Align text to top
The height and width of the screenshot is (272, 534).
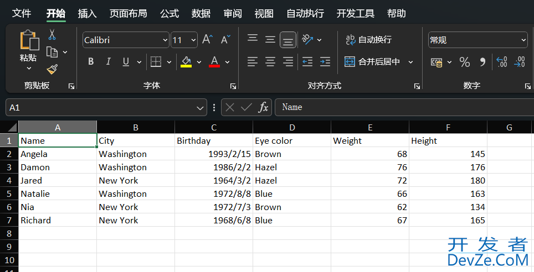[253, 38]
